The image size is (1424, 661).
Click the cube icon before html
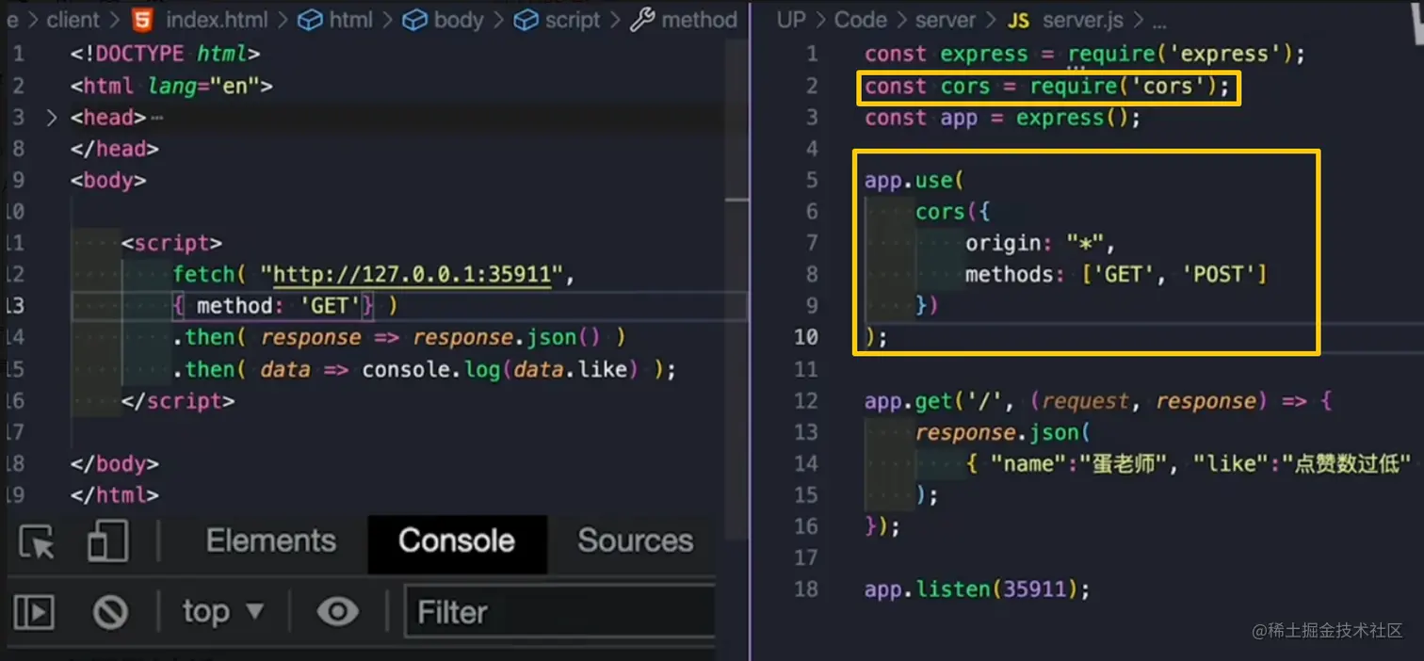311,19
